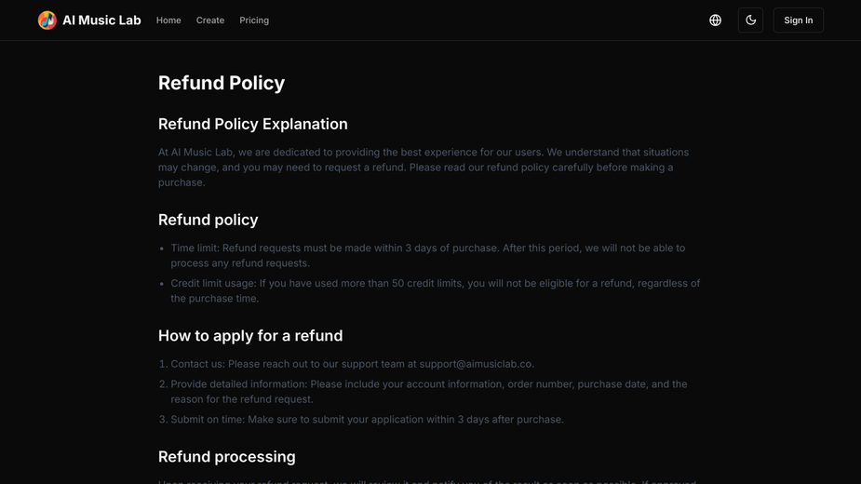Click the AI Music Lab brand name
Image resolution: width=861 pixels, height=484 pixels.
point(101,20)
